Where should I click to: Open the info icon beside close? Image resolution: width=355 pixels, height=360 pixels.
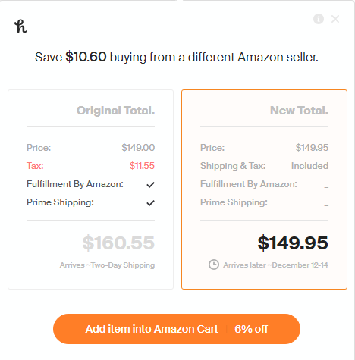click(x=319, y=19)
